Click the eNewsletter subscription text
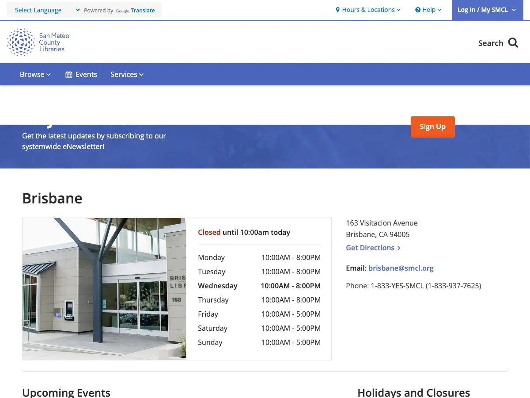This screenshot has height=398, width=530. [94, 141]
